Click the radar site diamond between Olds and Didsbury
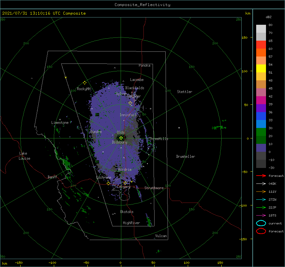 point(121,138)
